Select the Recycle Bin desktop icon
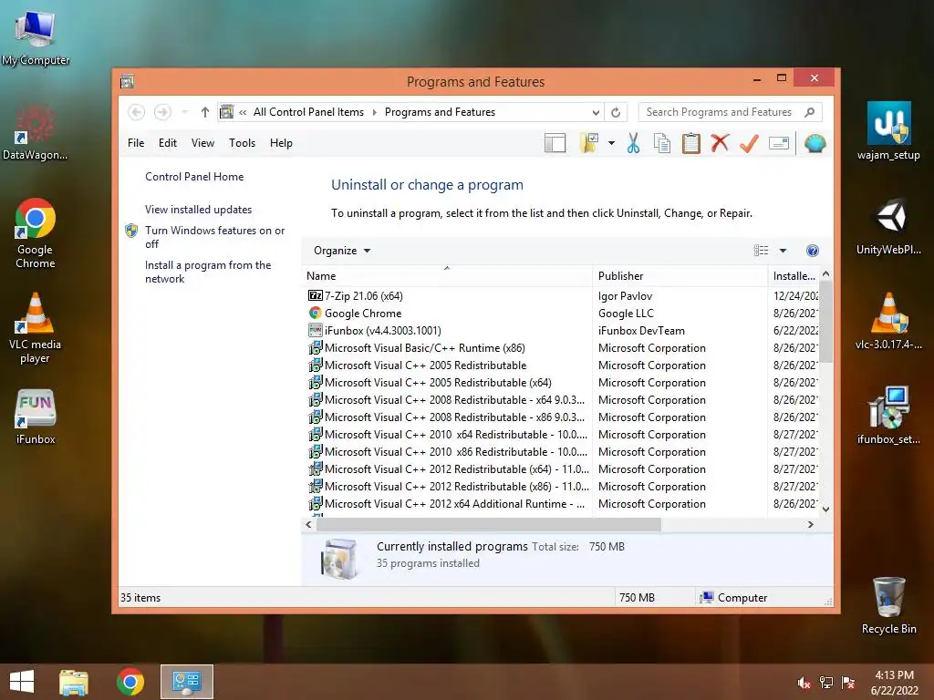Viewport: 934px width, 700px height. (x=888, y=605)
